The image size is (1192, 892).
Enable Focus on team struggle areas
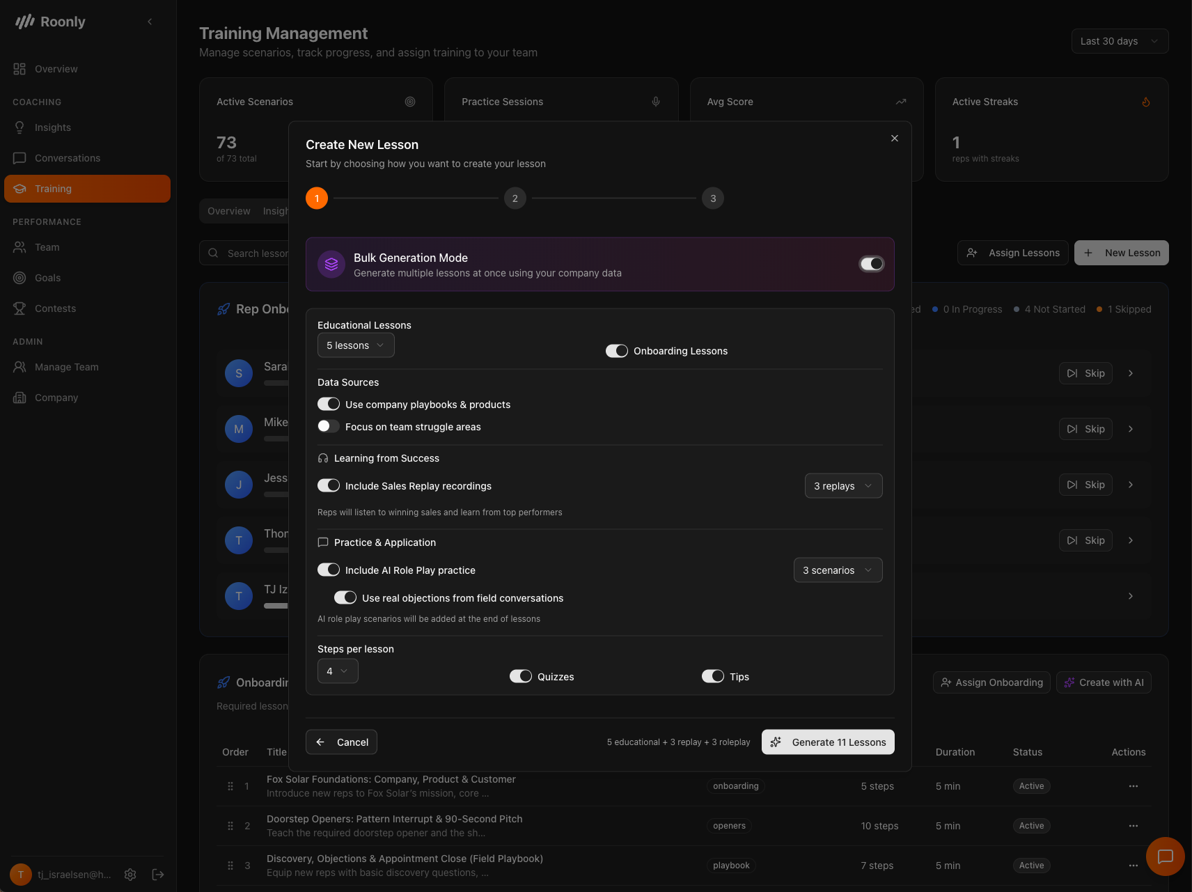329,426
